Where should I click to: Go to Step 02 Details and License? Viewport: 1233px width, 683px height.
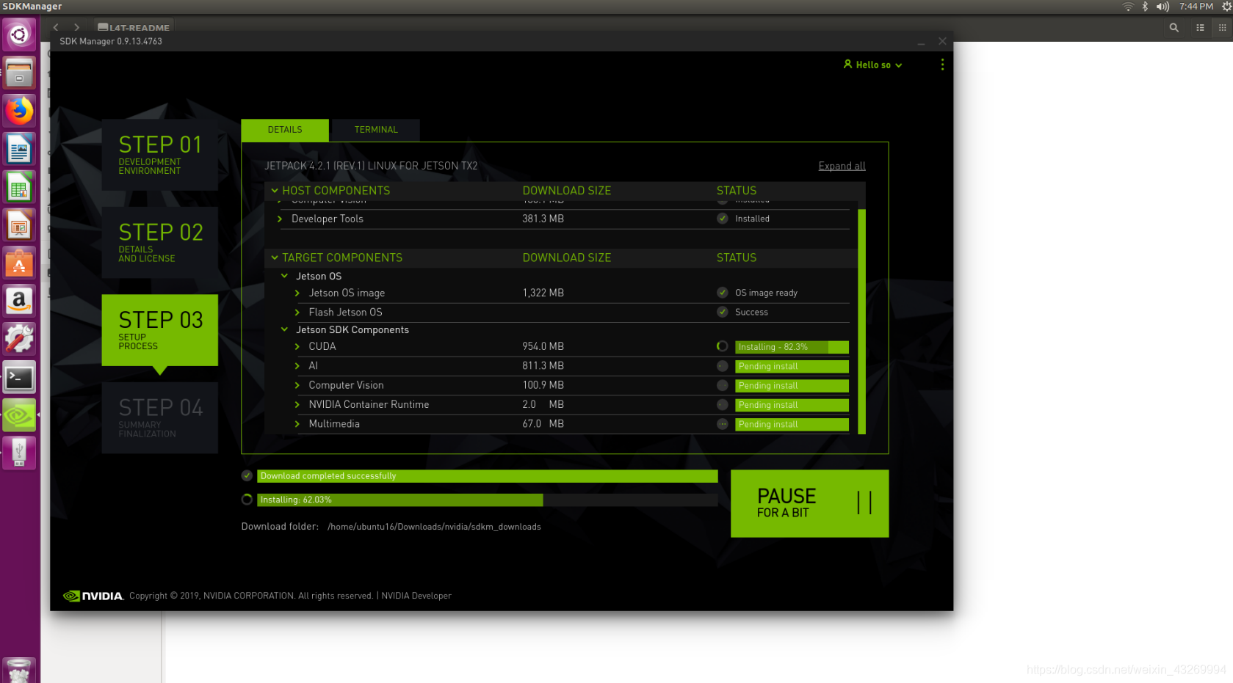click(159, 242)
